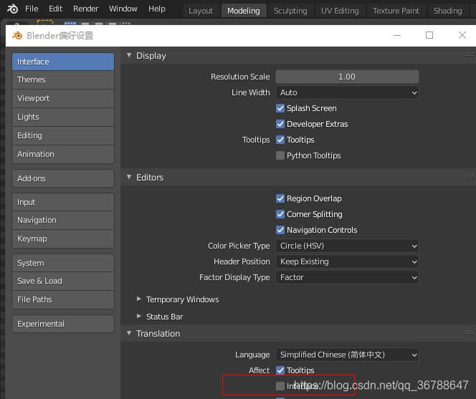Enable the Interface translation checkbox
The image size is (476, 399).
pyautogui.click(x=280, y=386)
